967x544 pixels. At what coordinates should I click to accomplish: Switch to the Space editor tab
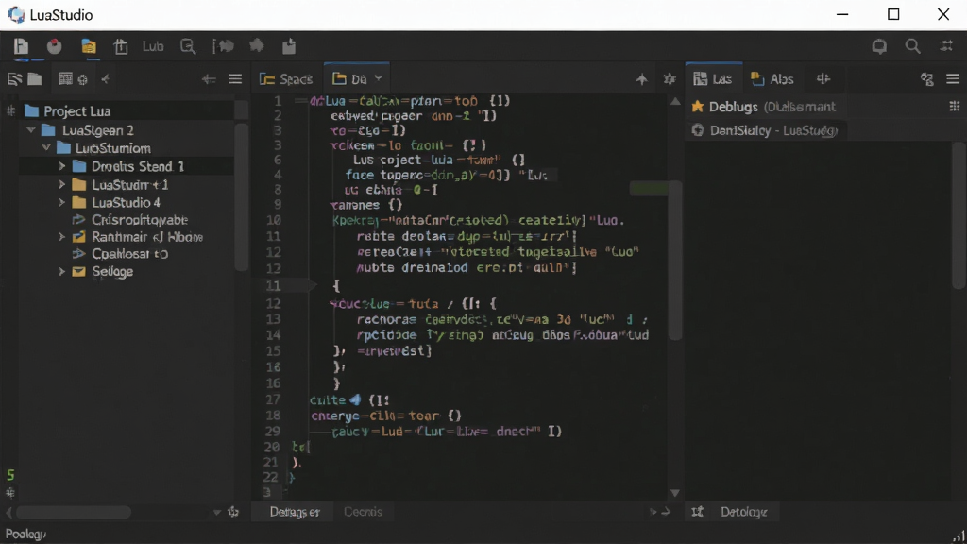[286, 79]
